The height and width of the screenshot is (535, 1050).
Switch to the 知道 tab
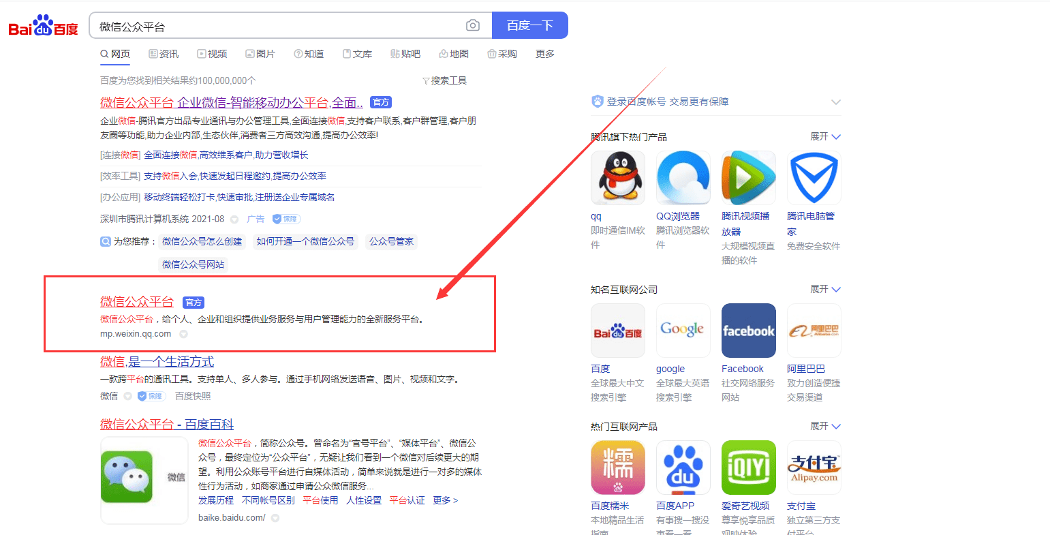point(309,54)
